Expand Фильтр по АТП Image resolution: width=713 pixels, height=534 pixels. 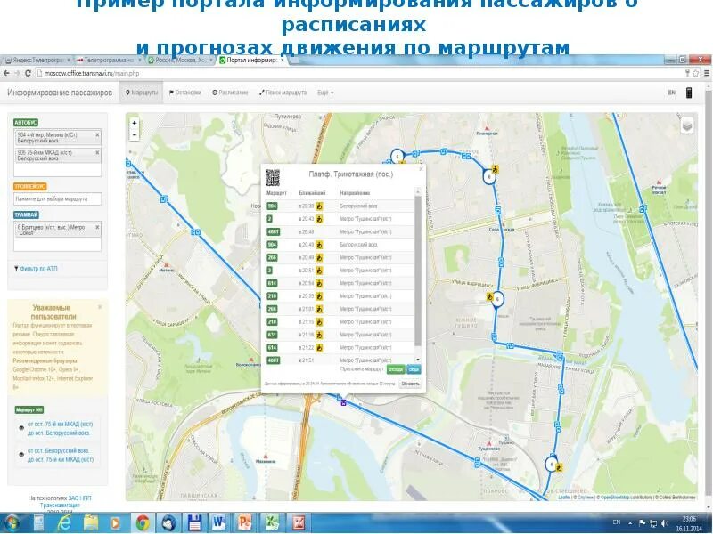point(38,269)
